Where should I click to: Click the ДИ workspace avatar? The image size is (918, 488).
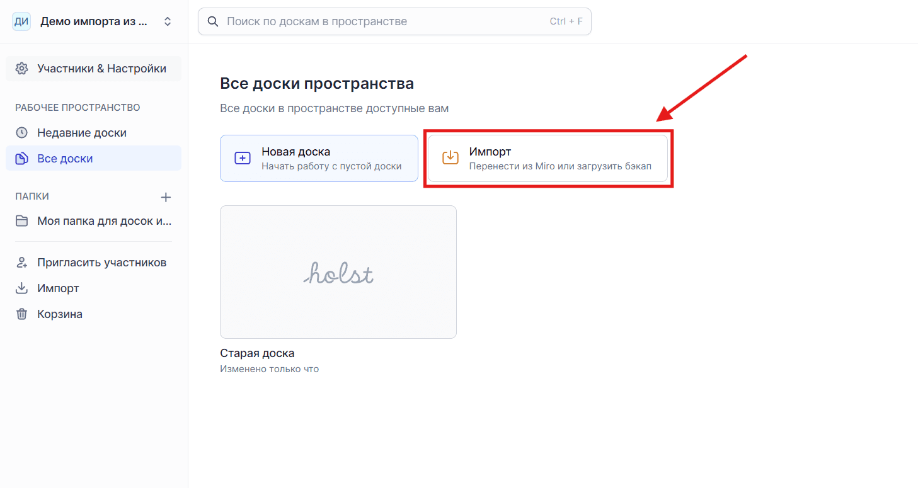21,21
